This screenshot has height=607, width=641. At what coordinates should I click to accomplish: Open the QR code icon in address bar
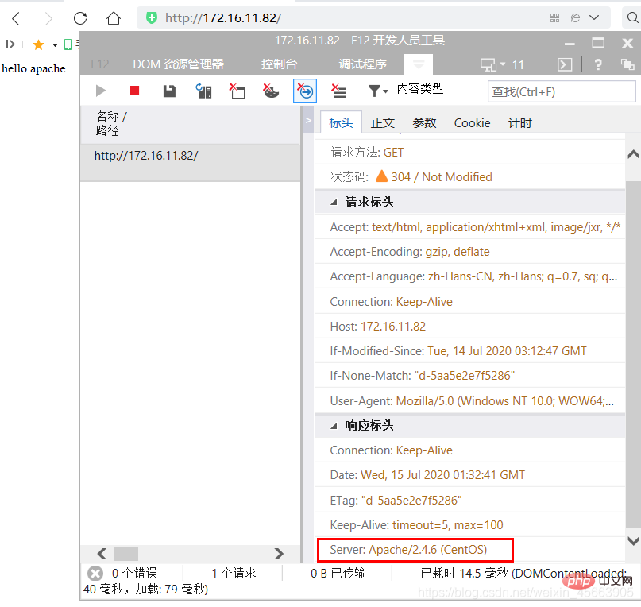click(x=554, y=17)
